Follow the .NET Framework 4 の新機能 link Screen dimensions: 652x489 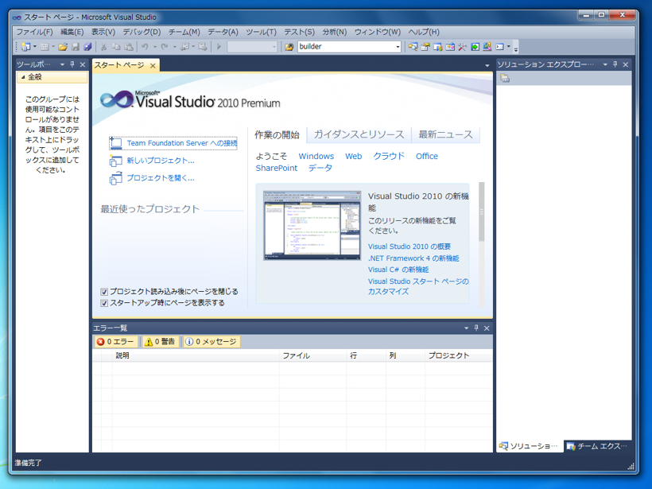[x=415, y=258]
